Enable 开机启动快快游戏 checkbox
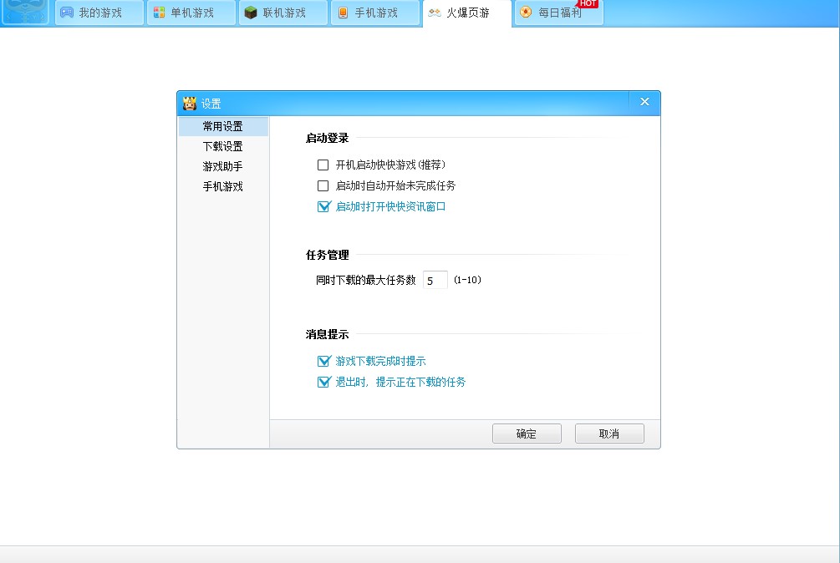Image resolution: width=840 pixels, height=563 pixels. pyautogui.click(x=323, y=165)
